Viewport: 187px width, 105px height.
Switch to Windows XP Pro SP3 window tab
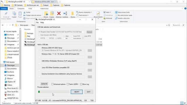[x=44, y=2]
